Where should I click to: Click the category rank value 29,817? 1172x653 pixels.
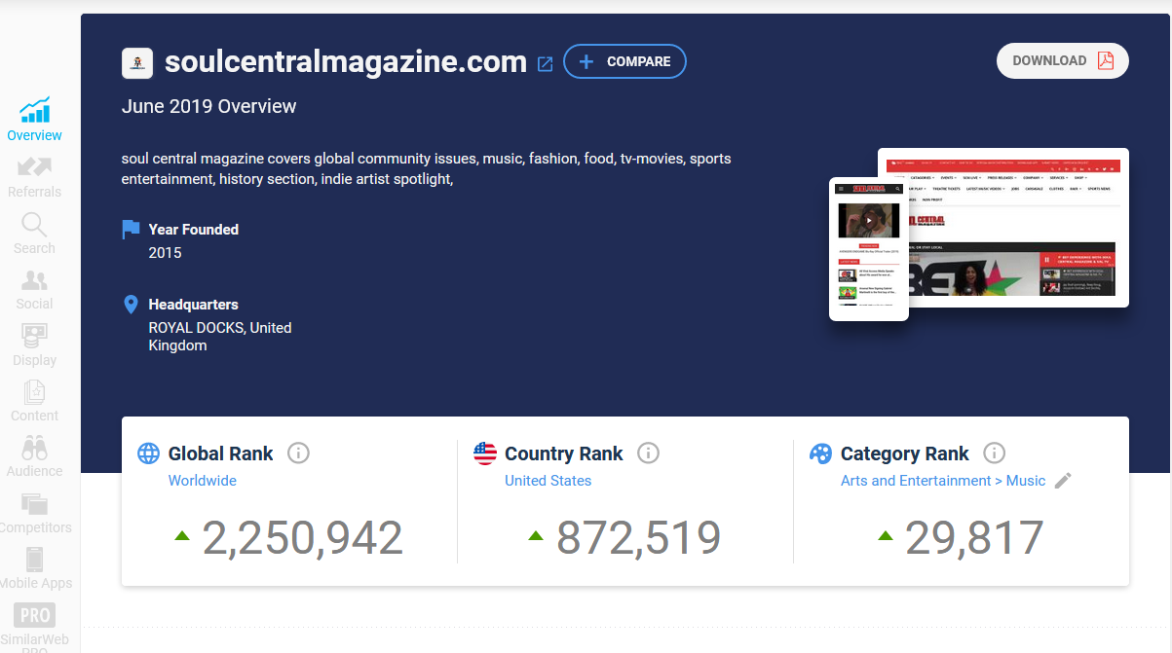point(974,538)
